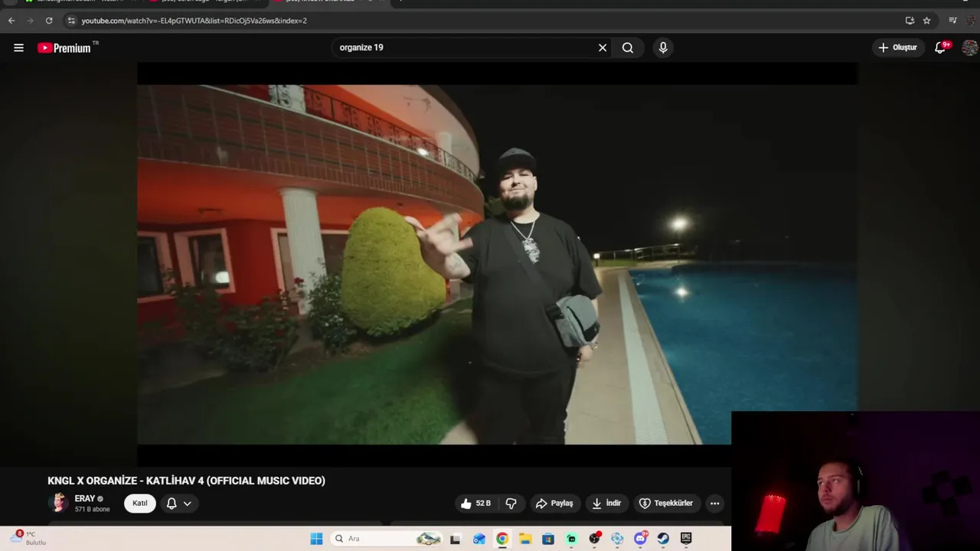Viewport: 980px width, 551px height.
Task: Focus the browser address bar URL
Action: [194, 21]
